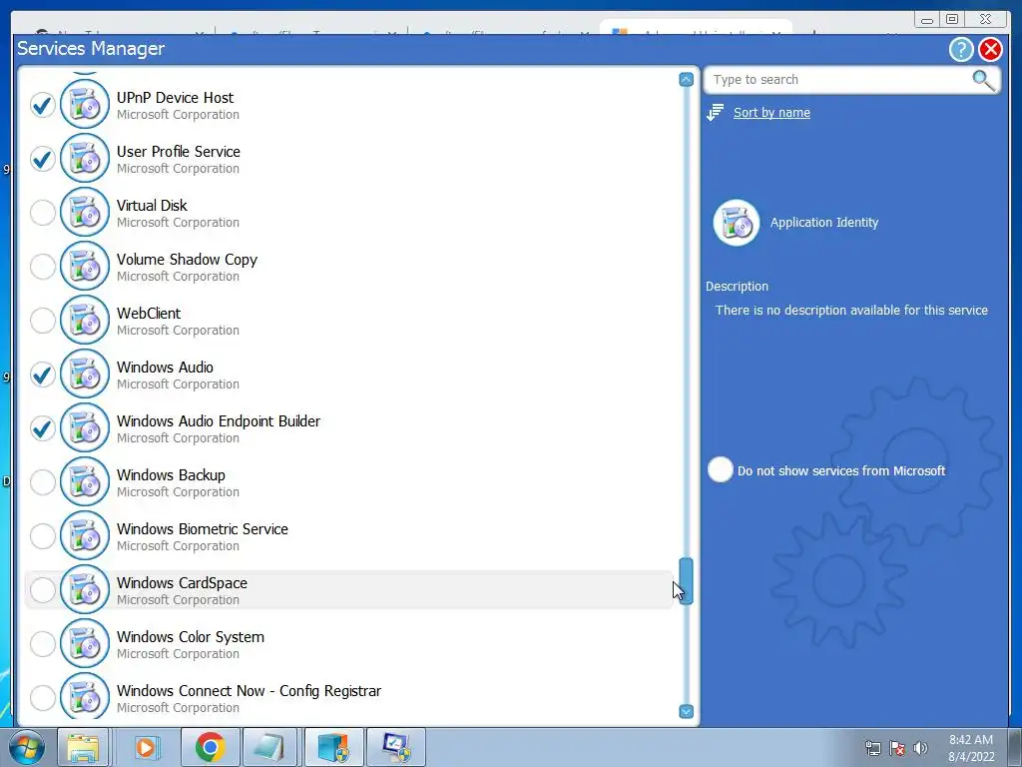The image size is (1022, 767).
Task: Open Google Chrome from the taskbar
Action: click(x=210, y=747)
